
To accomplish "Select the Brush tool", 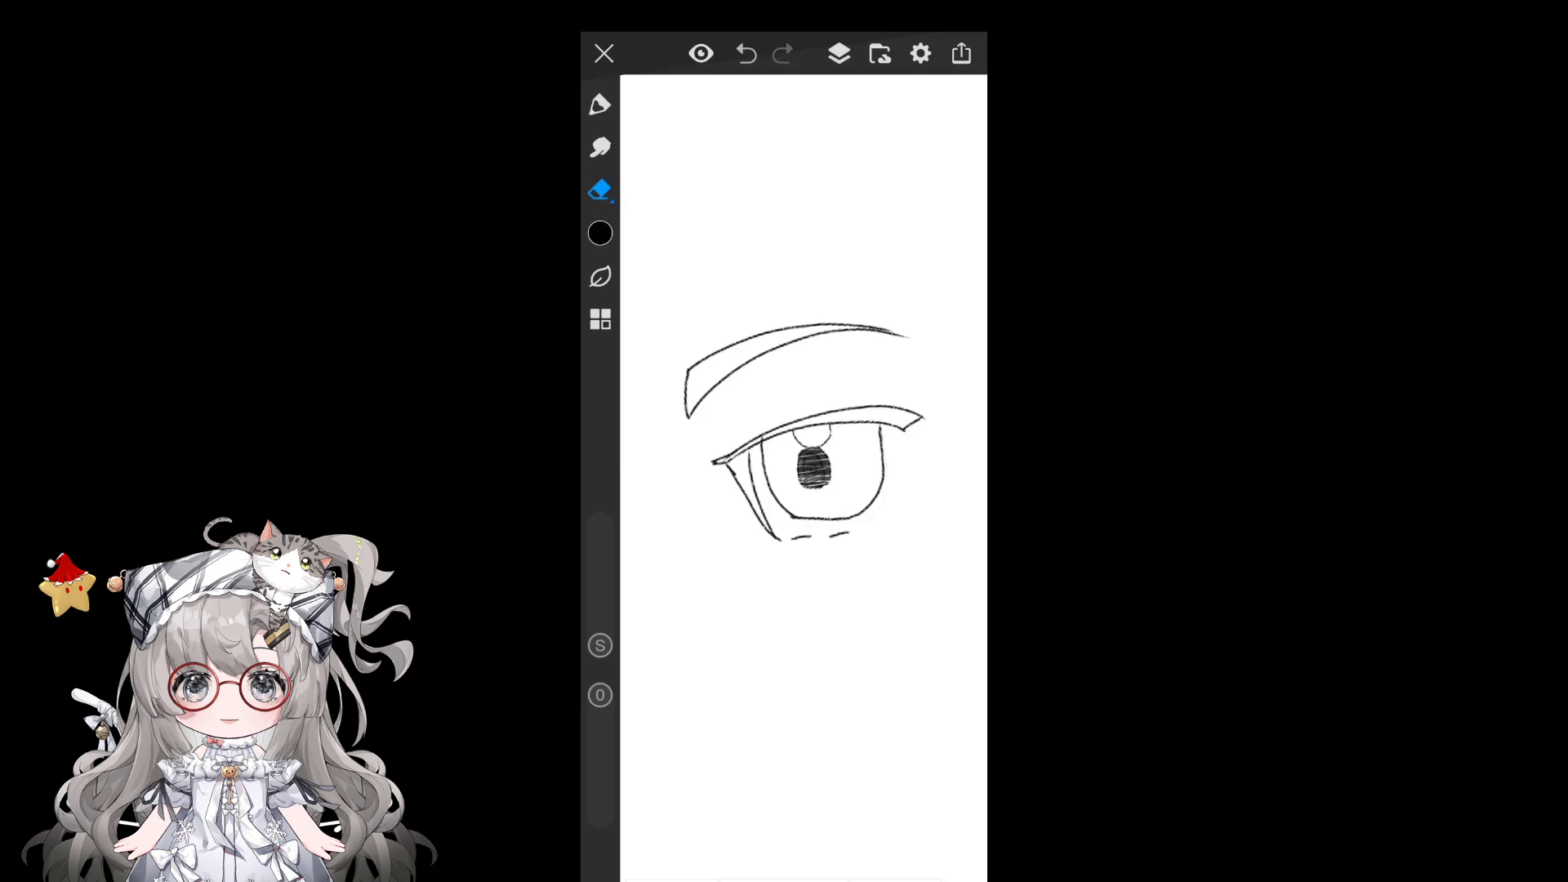I will tap(600, 105).
